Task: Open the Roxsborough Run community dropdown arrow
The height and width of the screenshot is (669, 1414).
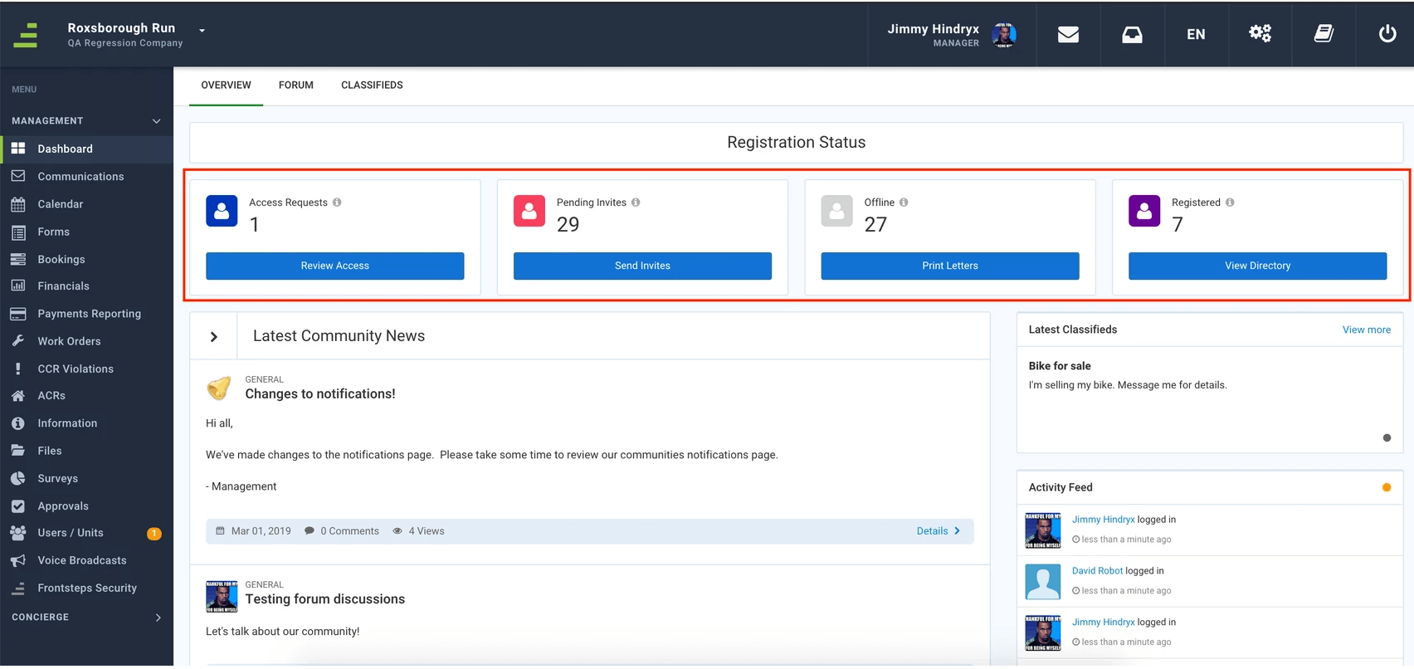Action: click(x=202, y=31)
